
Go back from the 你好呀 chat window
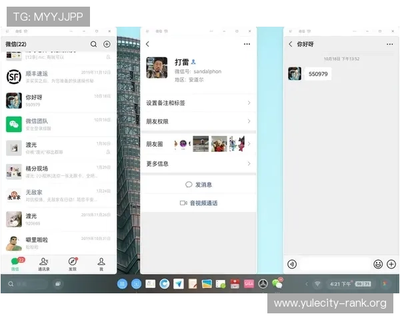(291, 44)
